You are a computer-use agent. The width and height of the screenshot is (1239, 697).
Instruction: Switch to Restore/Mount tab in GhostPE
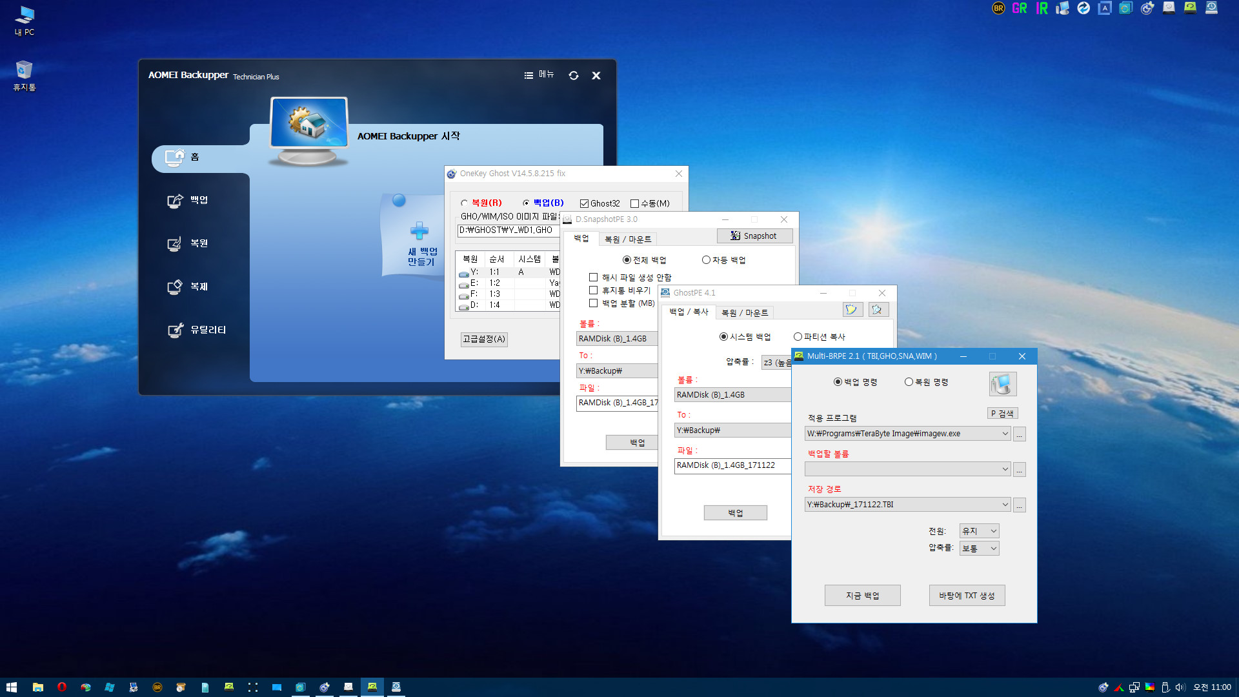pyautogui.click(x=745, y=313)
